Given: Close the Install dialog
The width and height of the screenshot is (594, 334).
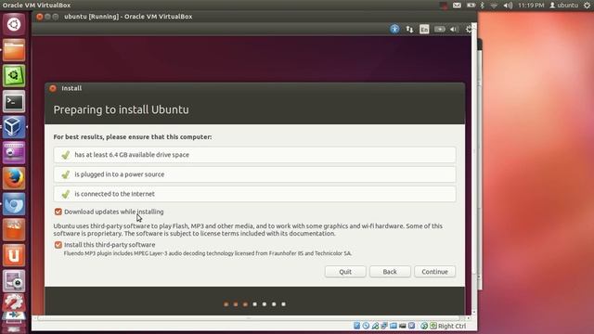Looking at the screenshot, I should (x=53, y=88).
